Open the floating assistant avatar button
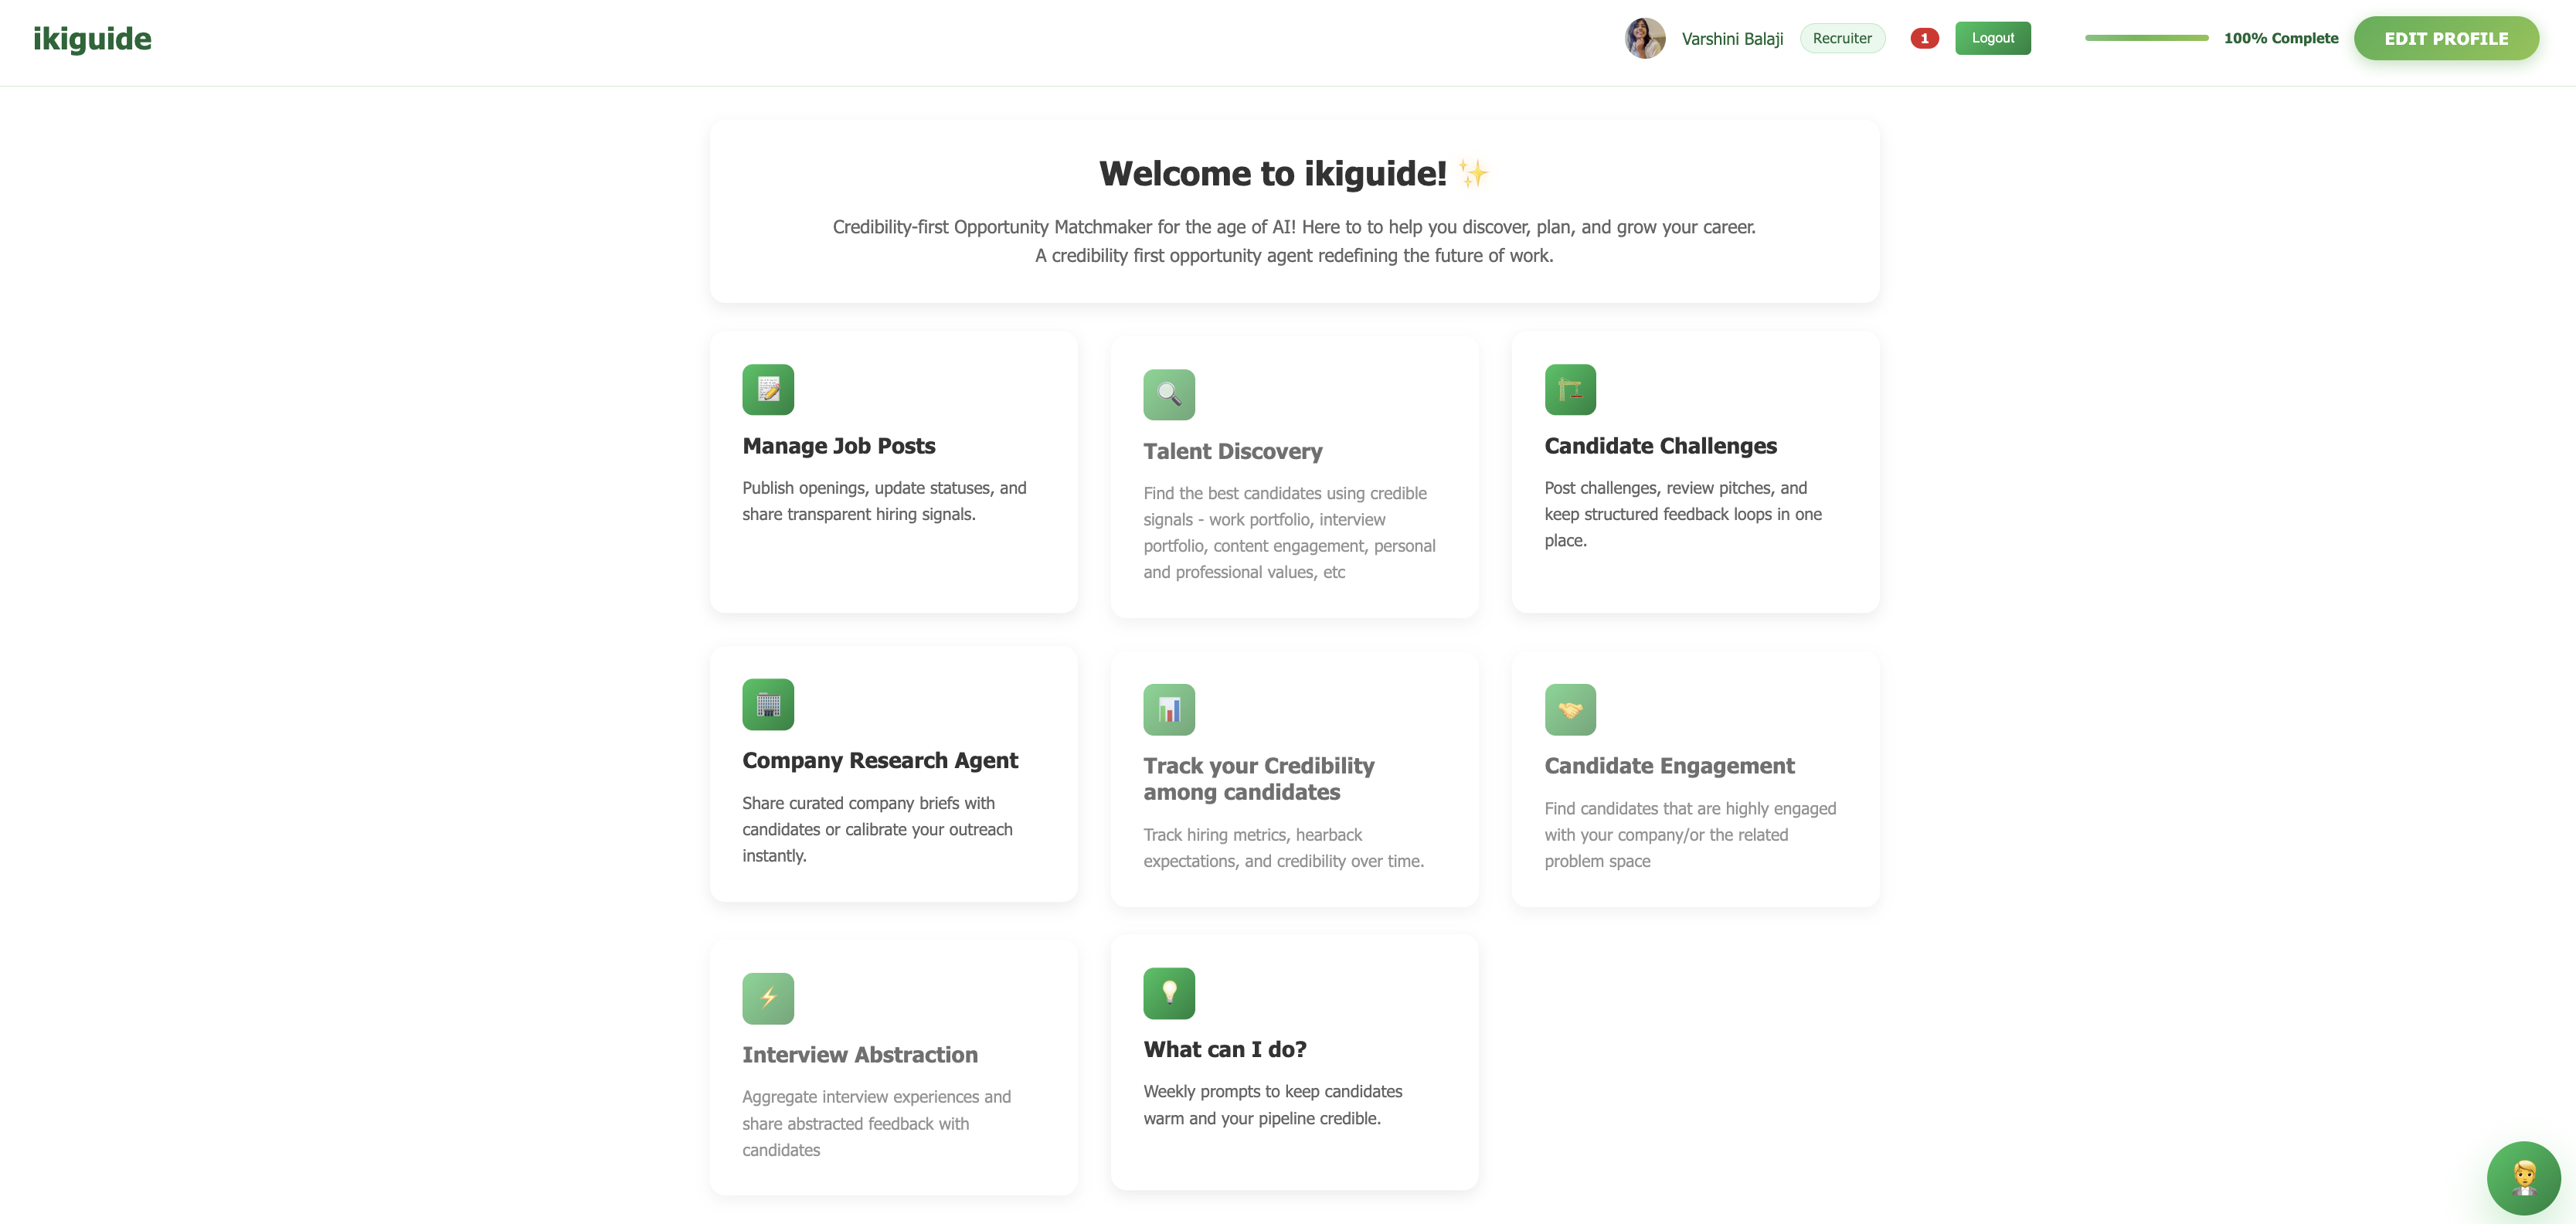Screen dimensions: 2576x1224 (2523, 1177)
